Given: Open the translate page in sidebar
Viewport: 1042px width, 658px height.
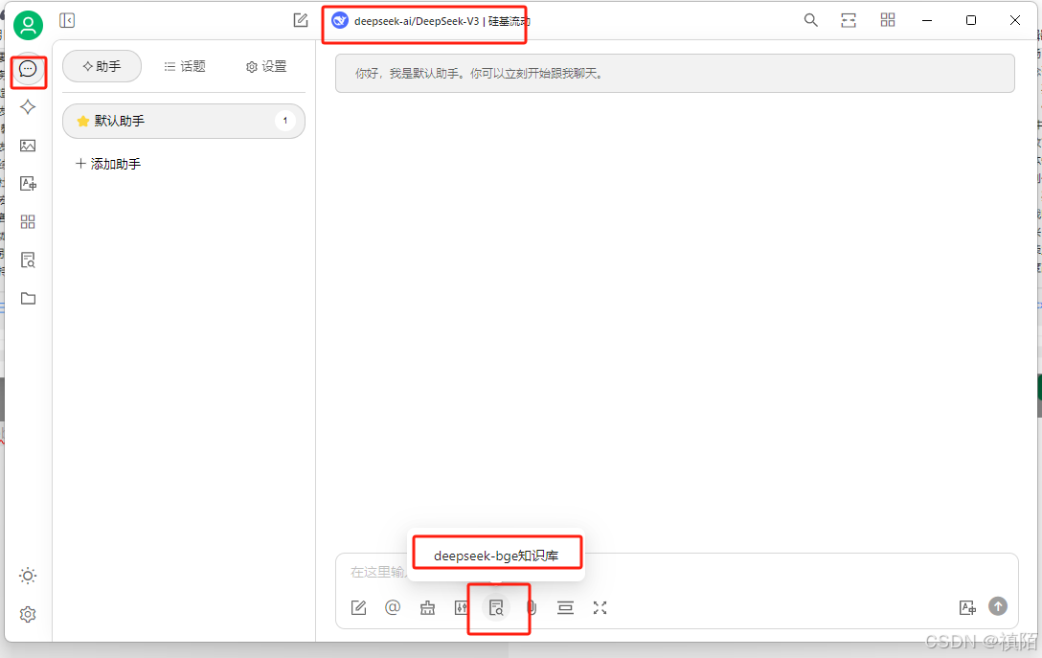Looking at the screenshot, I should [28, 184].
